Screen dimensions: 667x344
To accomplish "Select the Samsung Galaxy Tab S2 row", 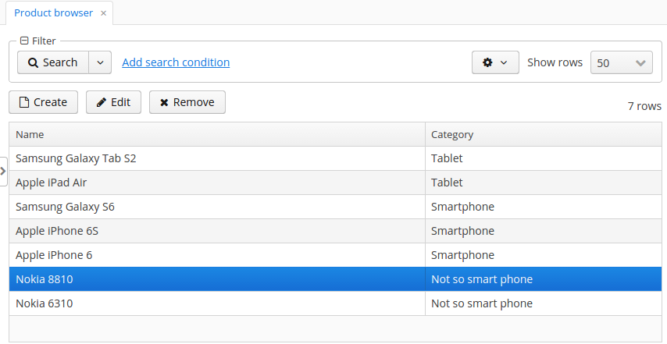I will 335,158.
